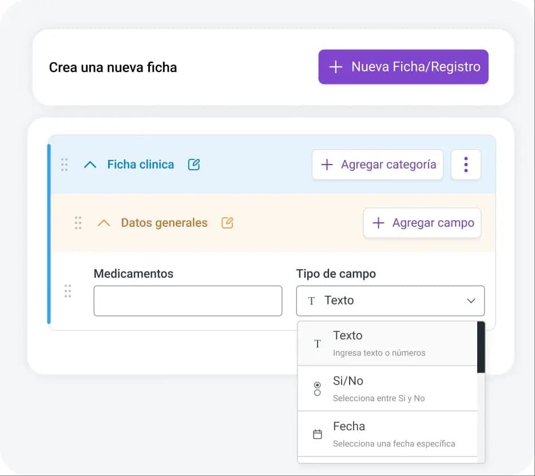Collapse the Datos generales category
Image resolution: width=535 pixels, height=476 pixels.
click(104, 223)
